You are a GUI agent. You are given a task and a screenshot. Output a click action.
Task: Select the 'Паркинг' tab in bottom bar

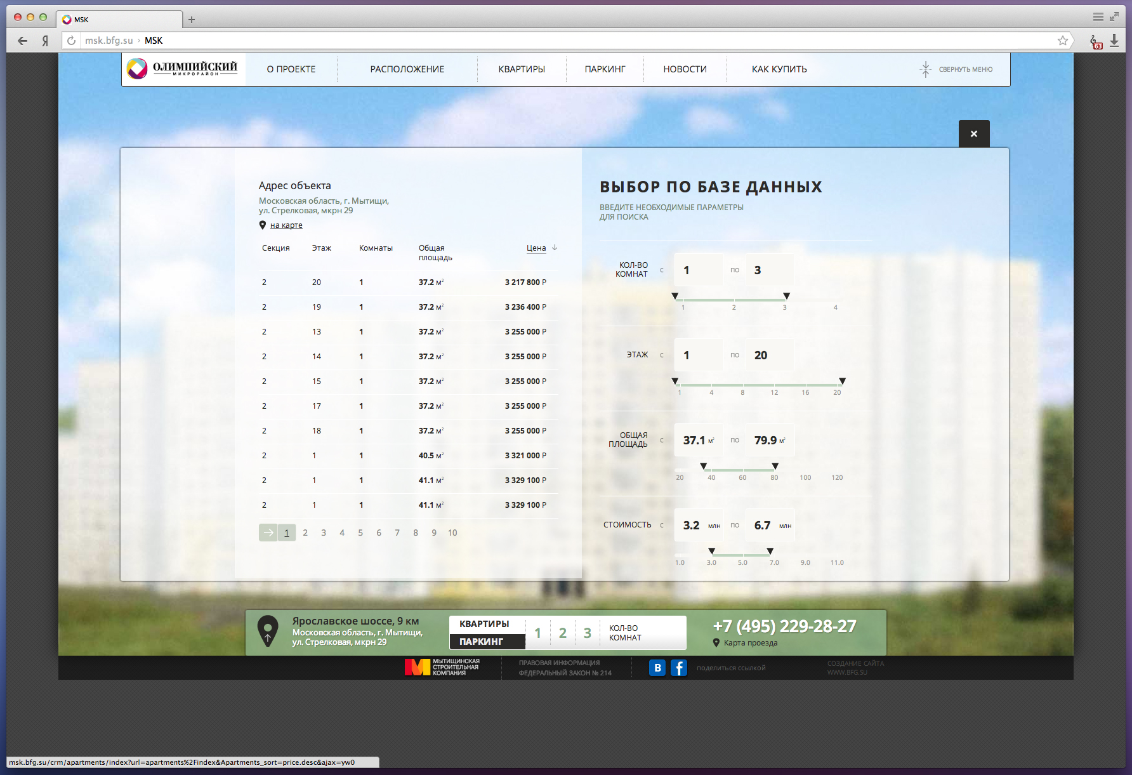point(487,642)
